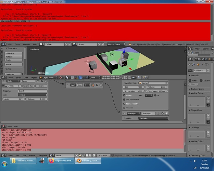214x171 pixels.
Task: Open Firefox from the Windows taskbar
Action: [61, 161]
